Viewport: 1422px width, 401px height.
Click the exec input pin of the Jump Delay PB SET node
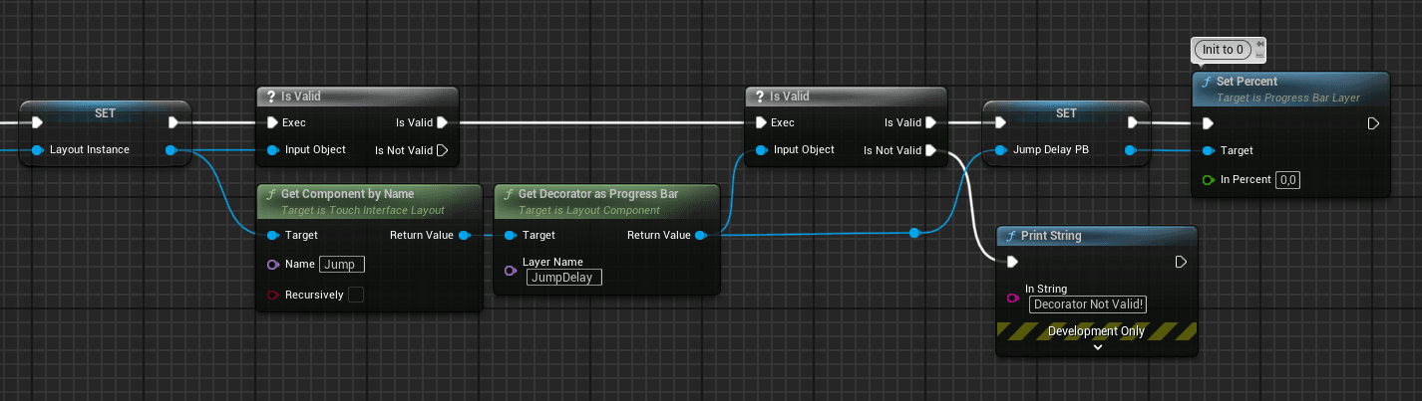pyautogui.click(x=1001, y=123)
